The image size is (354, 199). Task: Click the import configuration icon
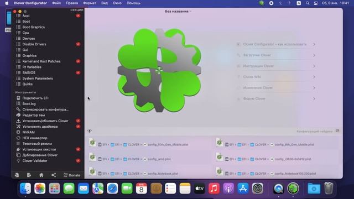tap(17, 175)
